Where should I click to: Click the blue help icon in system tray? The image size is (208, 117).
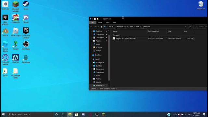pyautogui.click(x=169, y=114)
